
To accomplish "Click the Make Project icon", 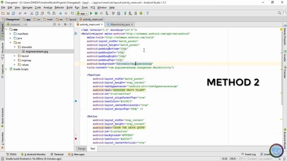I will click(x=73, y=13).
